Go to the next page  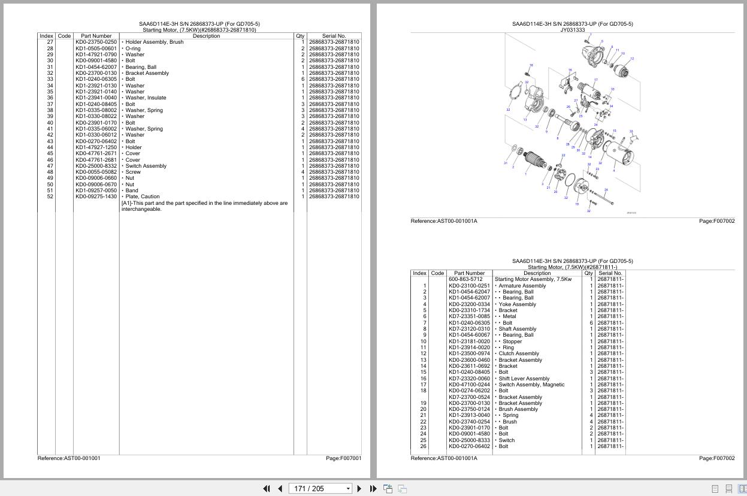359,489
